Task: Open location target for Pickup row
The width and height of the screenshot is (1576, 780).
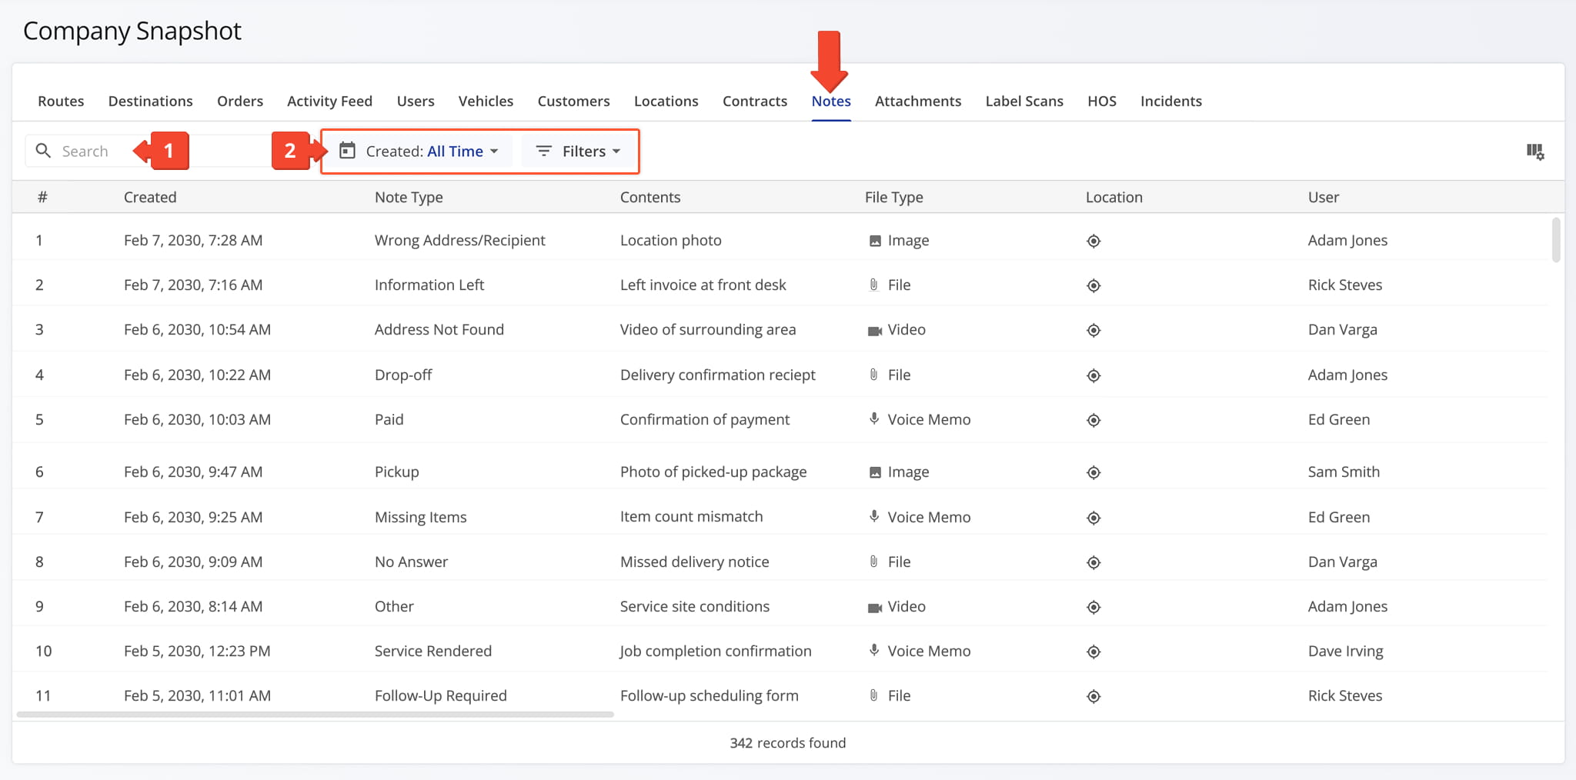Action: [x=1094, y=472]
